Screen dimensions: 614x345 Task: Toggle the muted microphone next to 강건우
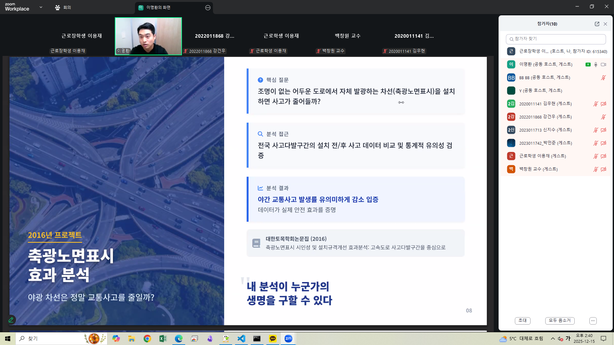point(603,117)
